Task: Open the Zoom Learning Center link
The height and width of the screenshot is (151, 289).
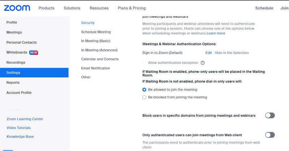Action: click(25, 119)
